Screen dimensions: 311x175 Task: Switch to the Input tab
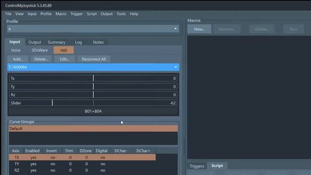click(15, 42)
